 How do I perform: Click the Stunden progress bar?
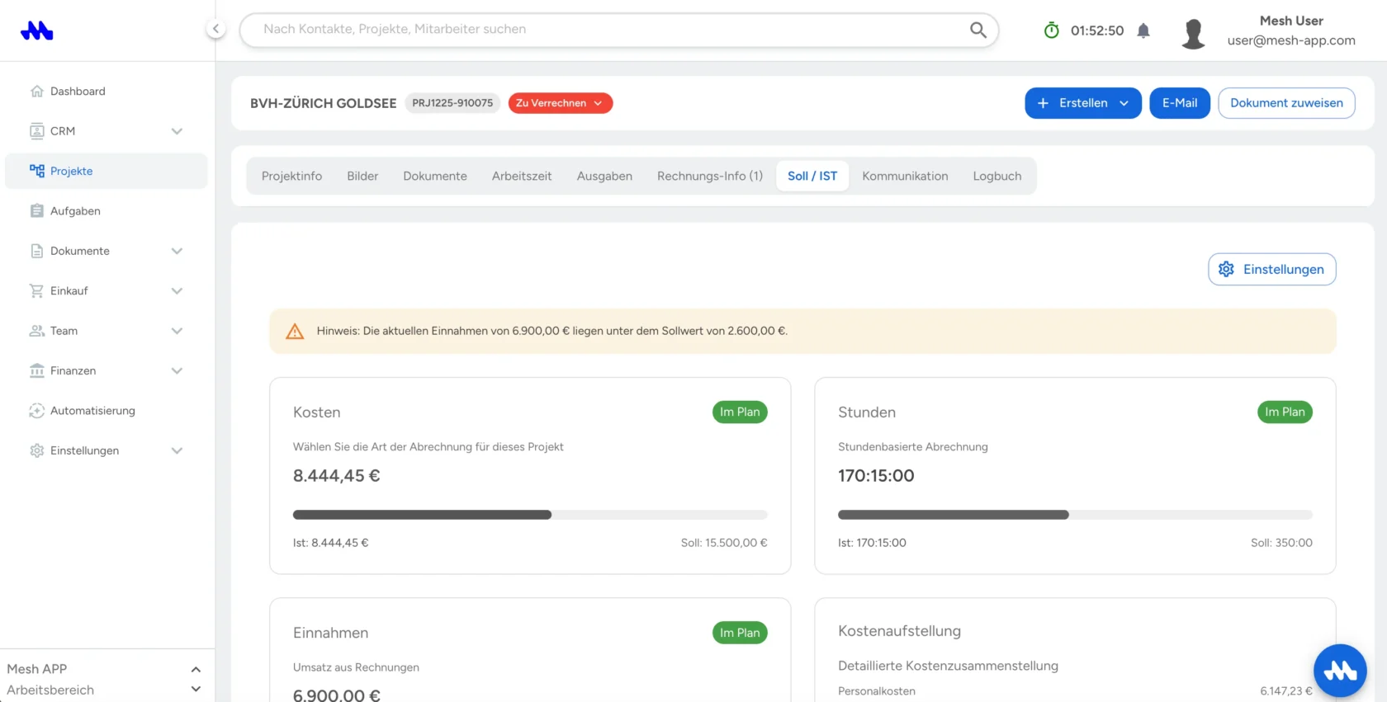pyautogui.click(x=1075, y=515)
